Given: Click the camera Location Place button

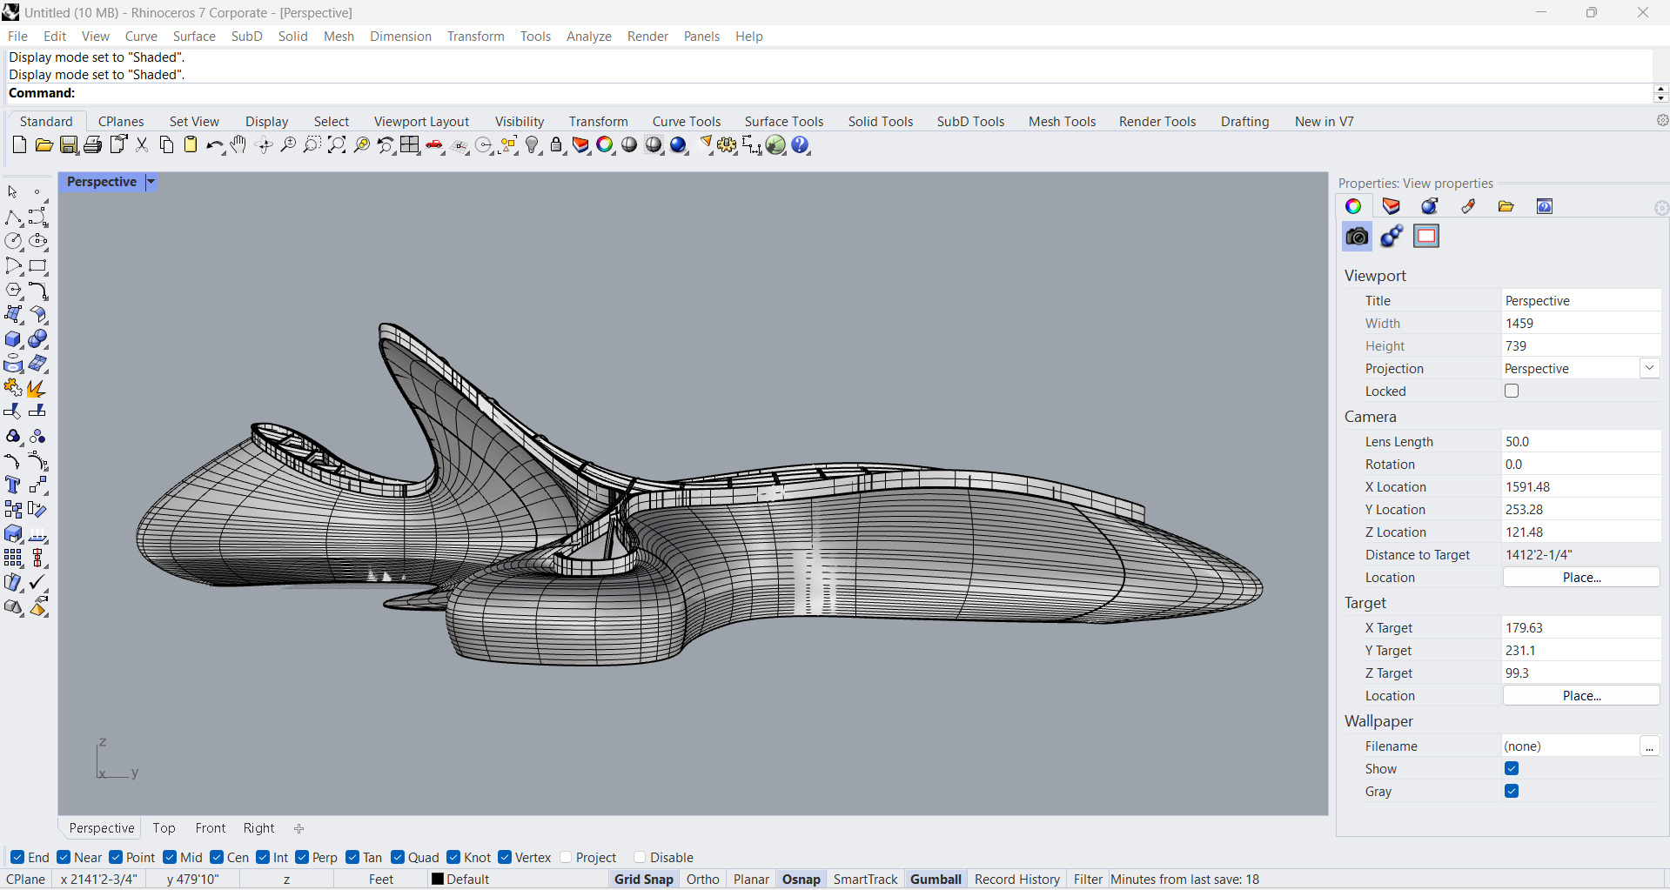Looking at the screenshot, I should pyautogui.click(x=1581, y=578).
